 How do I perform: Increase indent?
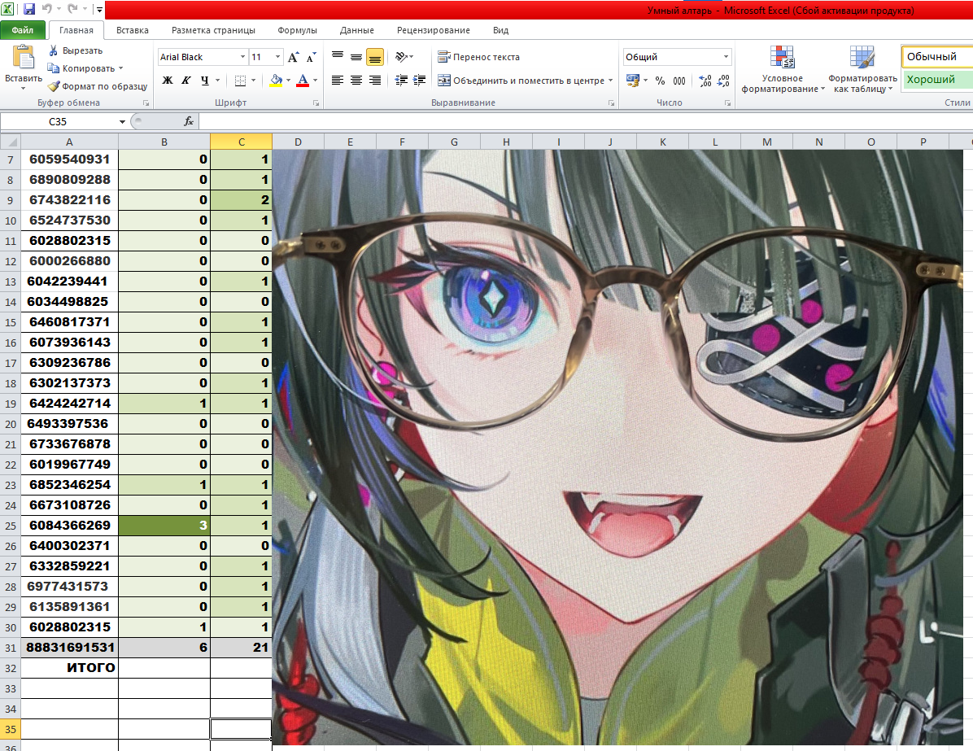420,80
